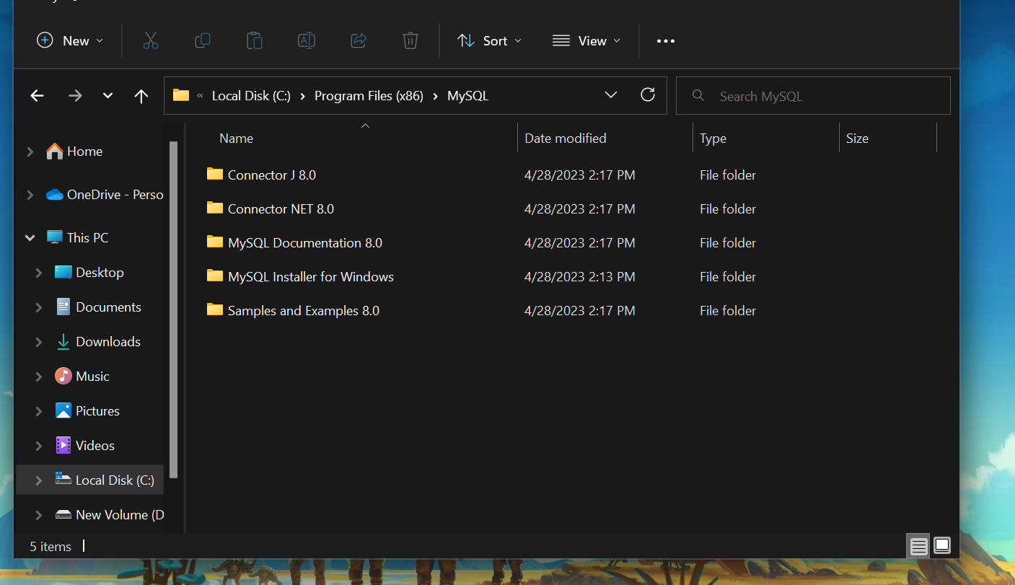Expand the Home tree node

point(30,151)
